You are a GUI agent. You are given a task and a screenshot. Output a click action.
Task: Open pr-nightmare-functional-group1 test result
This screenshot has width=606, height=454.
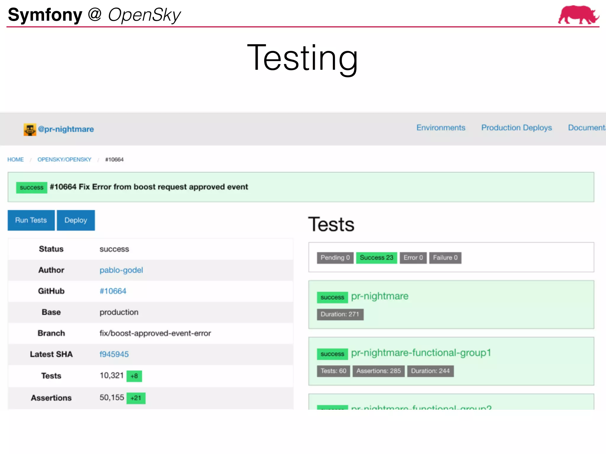[421, 353]
